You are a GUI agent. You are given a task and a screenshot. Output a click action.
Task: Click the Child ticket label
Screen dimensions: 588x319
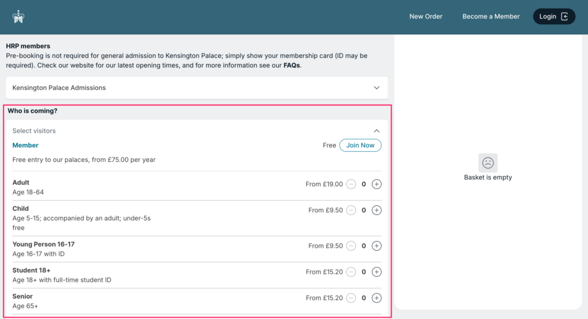point(20,209)
